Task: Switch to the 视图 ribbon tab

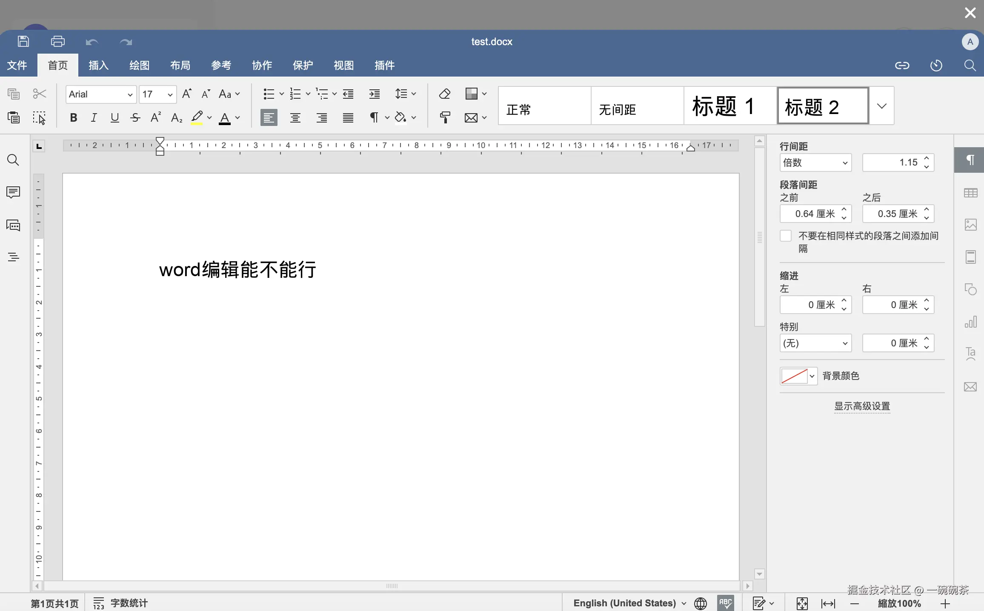Action: pyautogui.click(x=343, y=65)
